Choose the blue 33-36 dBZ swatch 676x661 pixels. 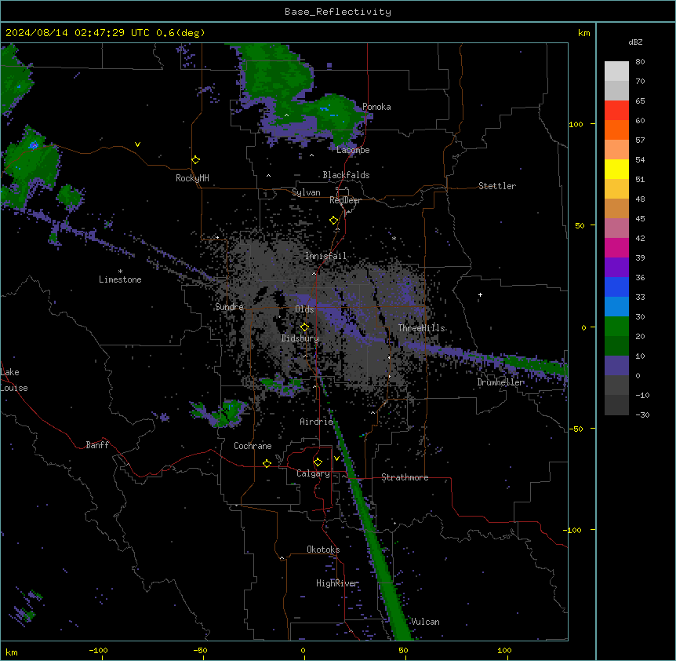click(x=616, y=287)
